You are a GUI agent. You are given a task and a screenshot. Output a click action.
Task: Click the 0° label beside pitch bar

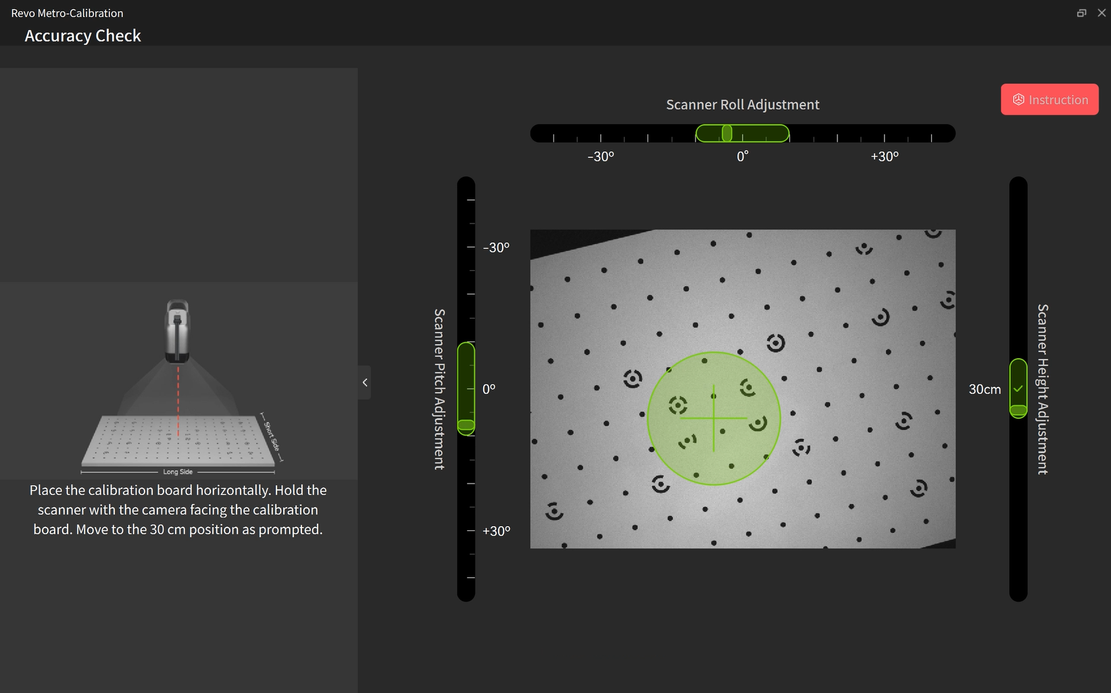click(489, 389)
